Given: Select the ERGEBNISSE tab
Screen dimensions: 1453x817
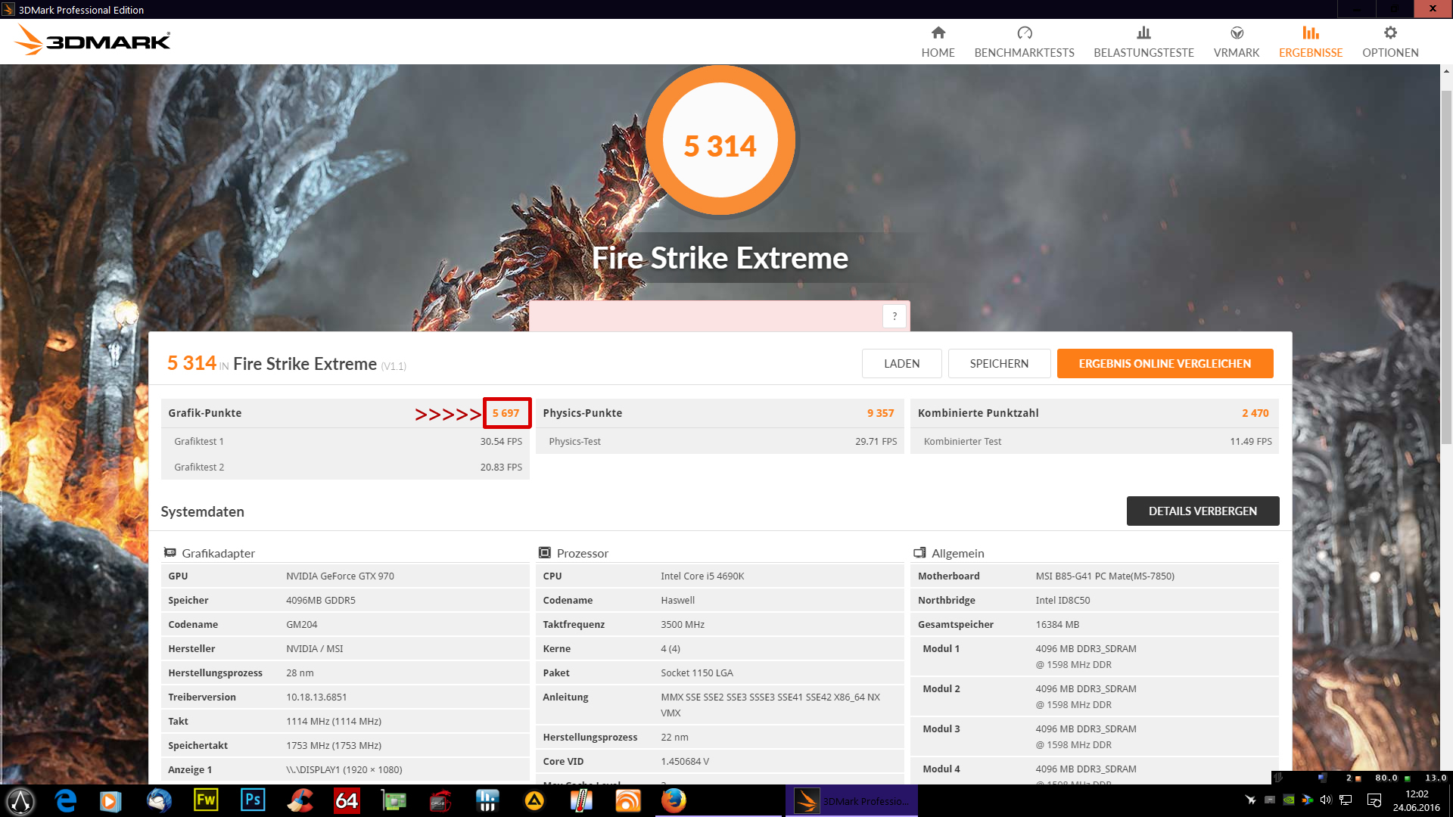Looking at the screenshot, I should [1311, 42].
